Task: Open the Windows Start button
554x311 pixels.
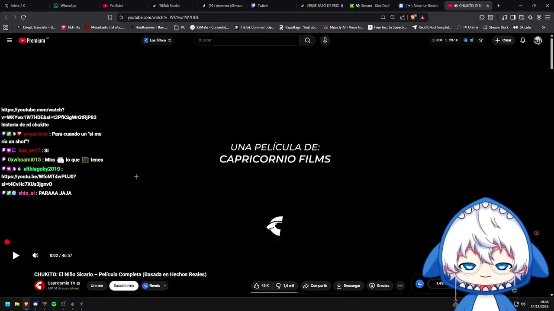Action: [x=7, y=304]
